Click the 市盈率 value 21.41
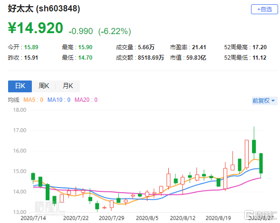The height and width of the screenshot is (223, 280). pos(199,47)
